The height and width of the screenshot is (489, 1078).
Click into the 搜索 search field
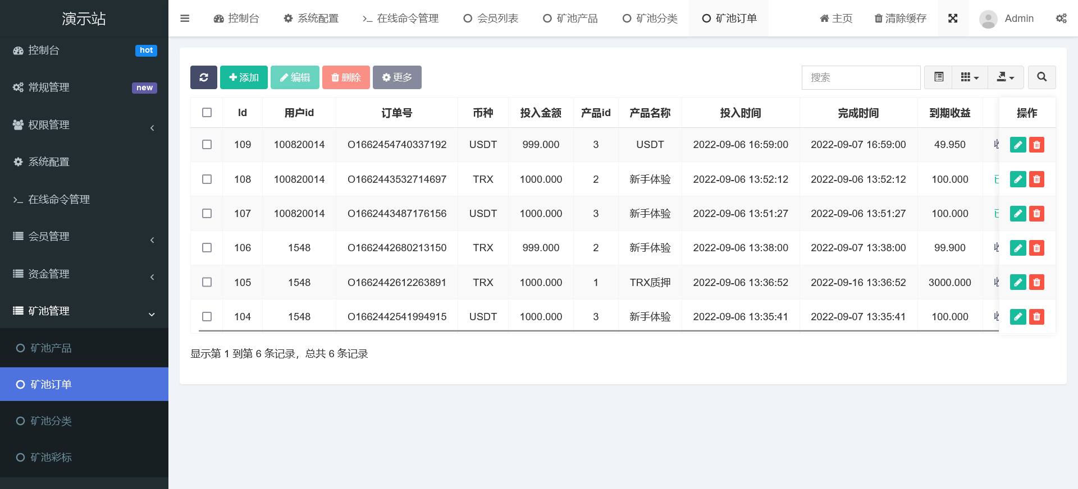tap(860, 77)
